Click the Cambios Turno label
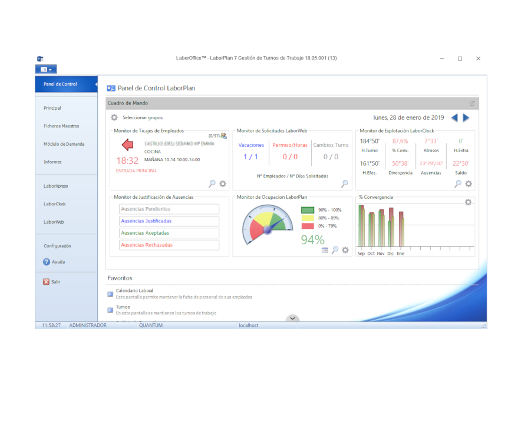Screen dimensions: 508x446 tap(331, 145)
